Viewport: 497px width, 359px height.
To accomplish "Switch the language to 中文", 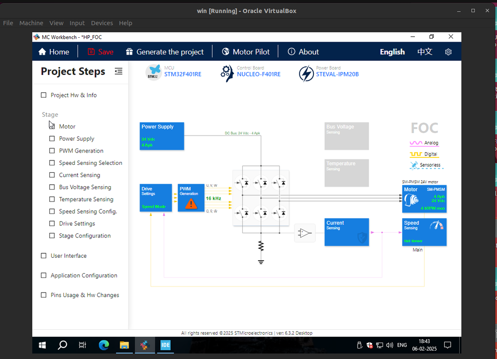I will click(x=425, y=52).
